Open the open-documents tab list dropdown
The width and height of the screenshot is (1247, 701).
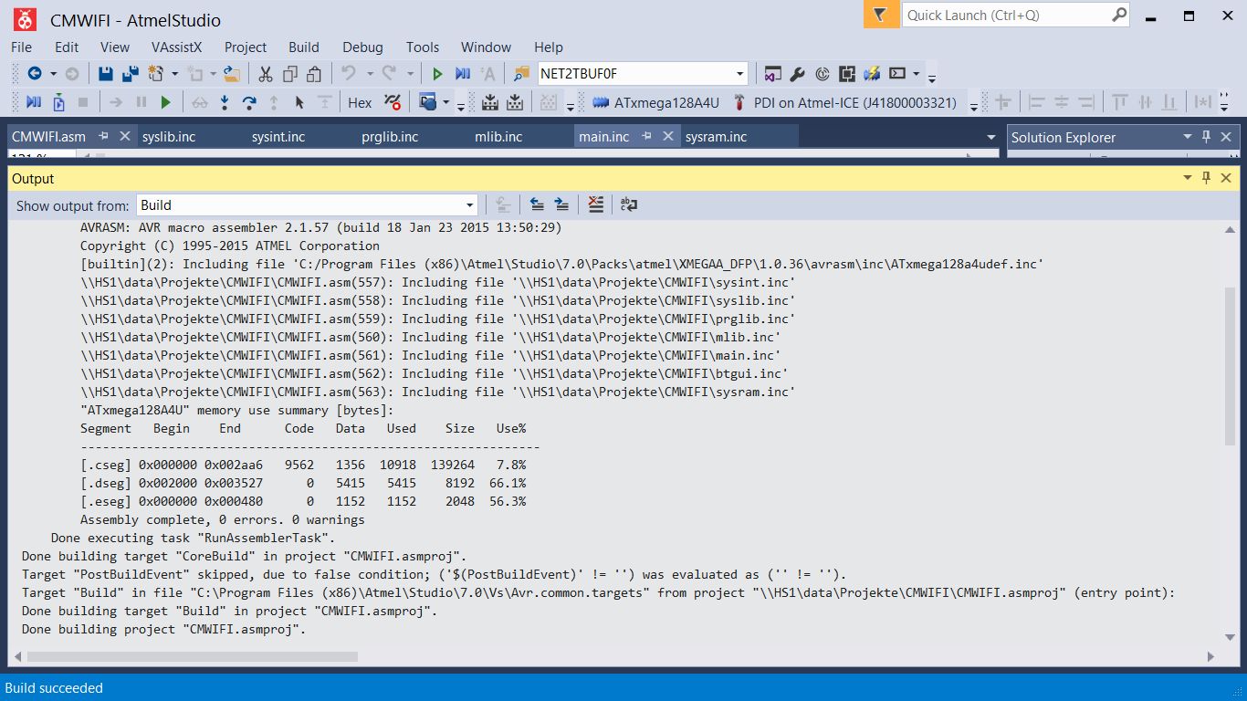pos(991,137)
